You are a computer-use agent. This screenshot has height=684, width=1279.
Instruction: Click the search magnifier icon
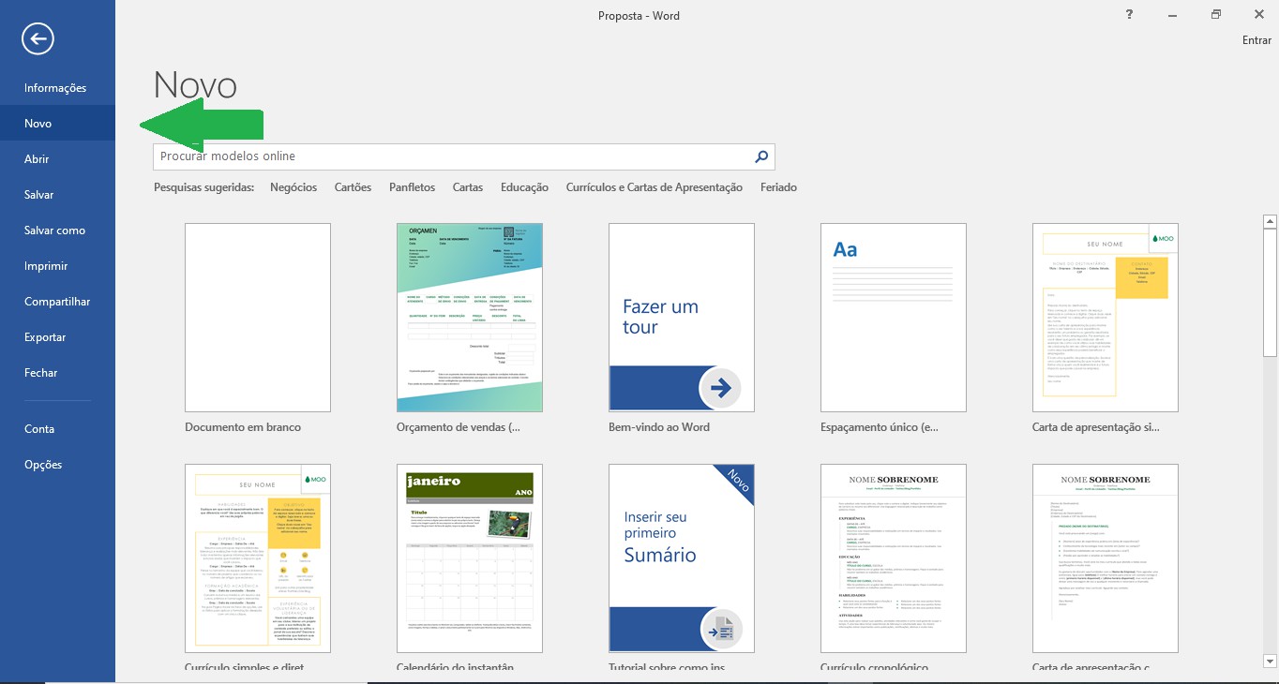(x=761, y=156)
